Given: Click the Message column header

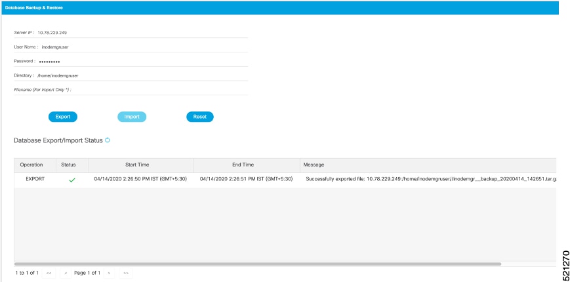Looking at the screenshot, I should pos(428,165).
